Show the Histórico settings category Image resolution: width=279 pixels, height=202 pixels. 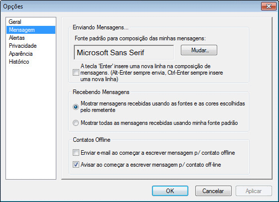(19, 62)
